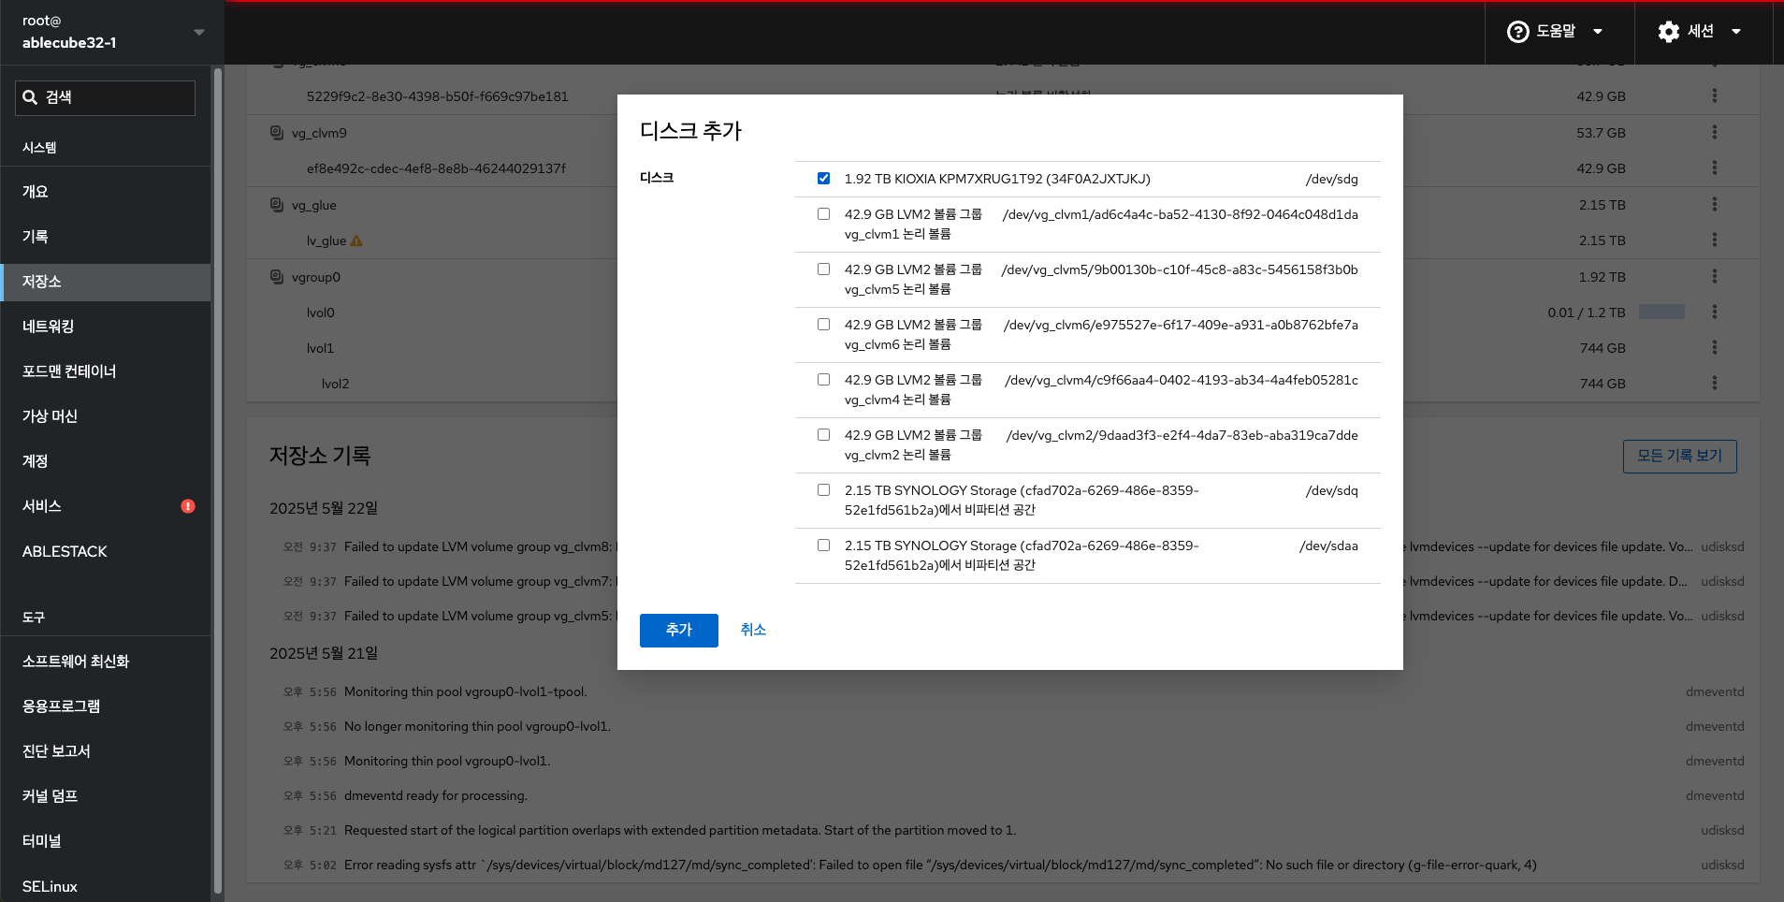Check the vg_clvm1 logical volume checkbox
Screen dimensions: 1784x902
[x=823, y=214]
